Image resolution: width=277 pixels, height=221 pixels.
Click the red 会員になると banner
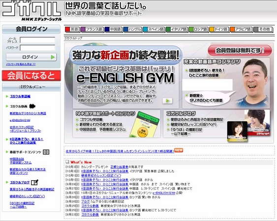click(x=31, y=76)
